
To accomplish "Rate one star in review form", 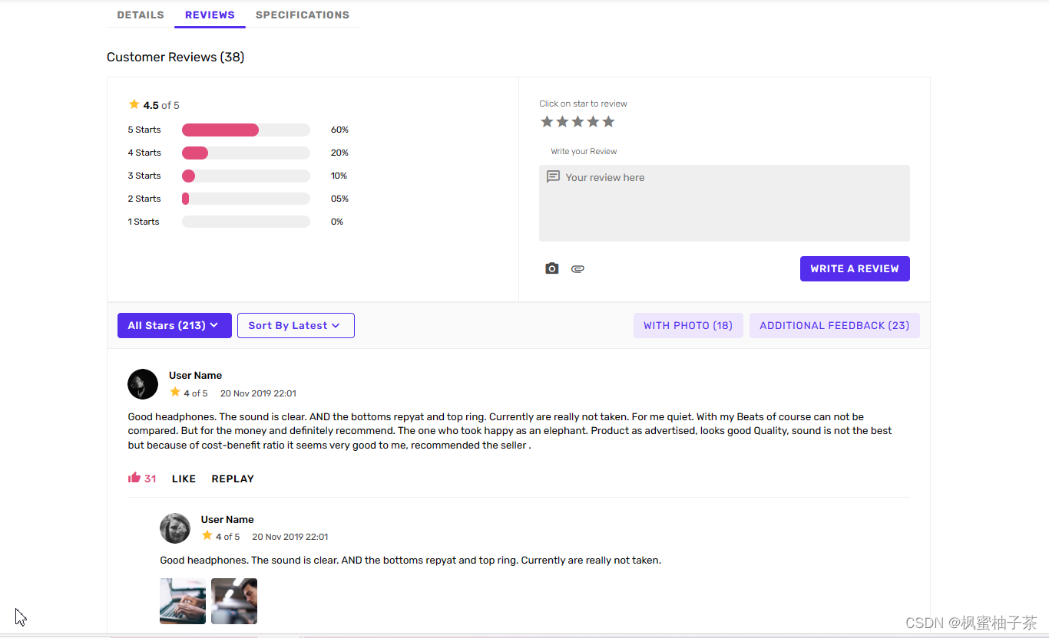I will click(x=547, y=121).
